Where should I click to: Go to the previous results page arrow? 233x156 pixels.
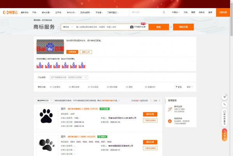[151, 100]
